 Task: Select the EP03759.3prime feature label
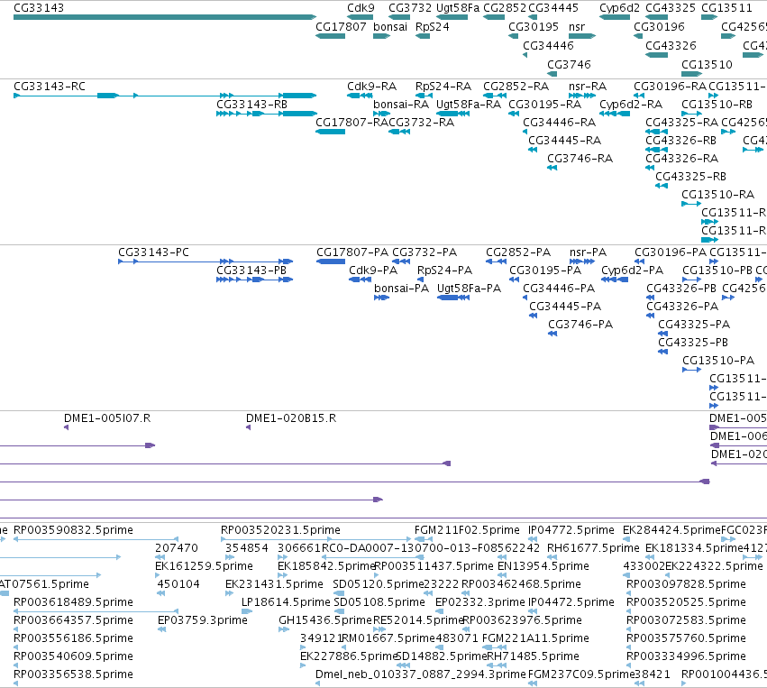pyautogui.click(x=203, y=620)
